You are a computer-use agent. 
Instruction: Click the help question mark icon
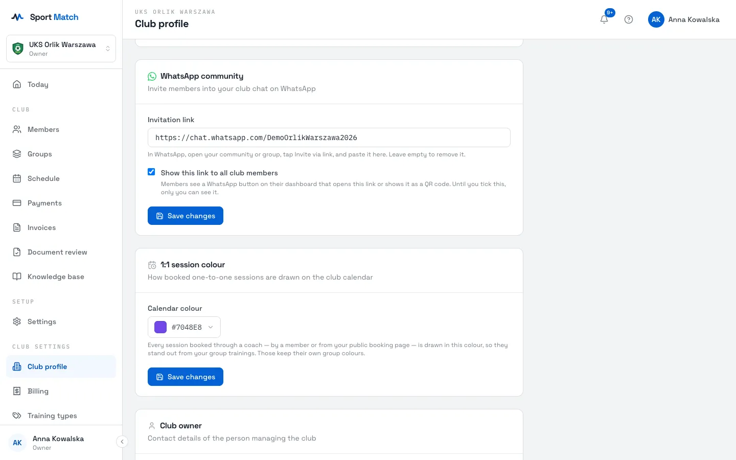click(629, 19)
